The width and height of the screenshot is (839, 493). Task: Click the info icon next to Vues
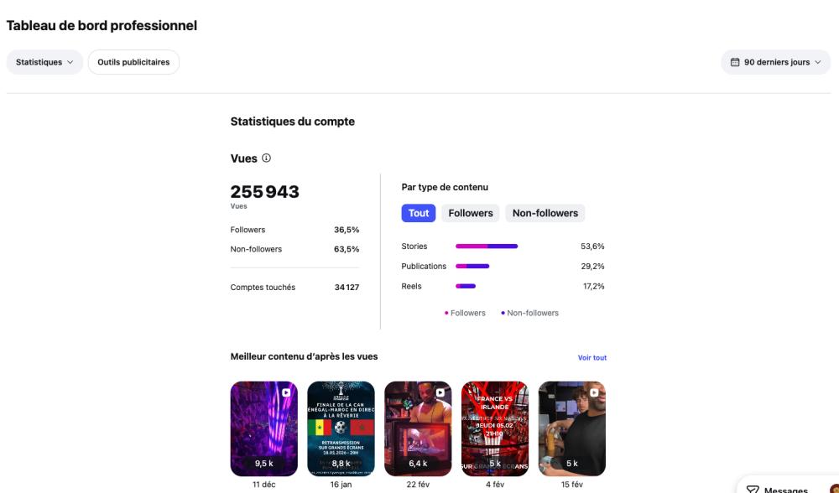pos(267,158)
